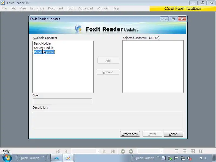This screenshot has height=162, width=216.
Task: Close the Foxit Reader Updates dialog
Action: pos(182,19)
